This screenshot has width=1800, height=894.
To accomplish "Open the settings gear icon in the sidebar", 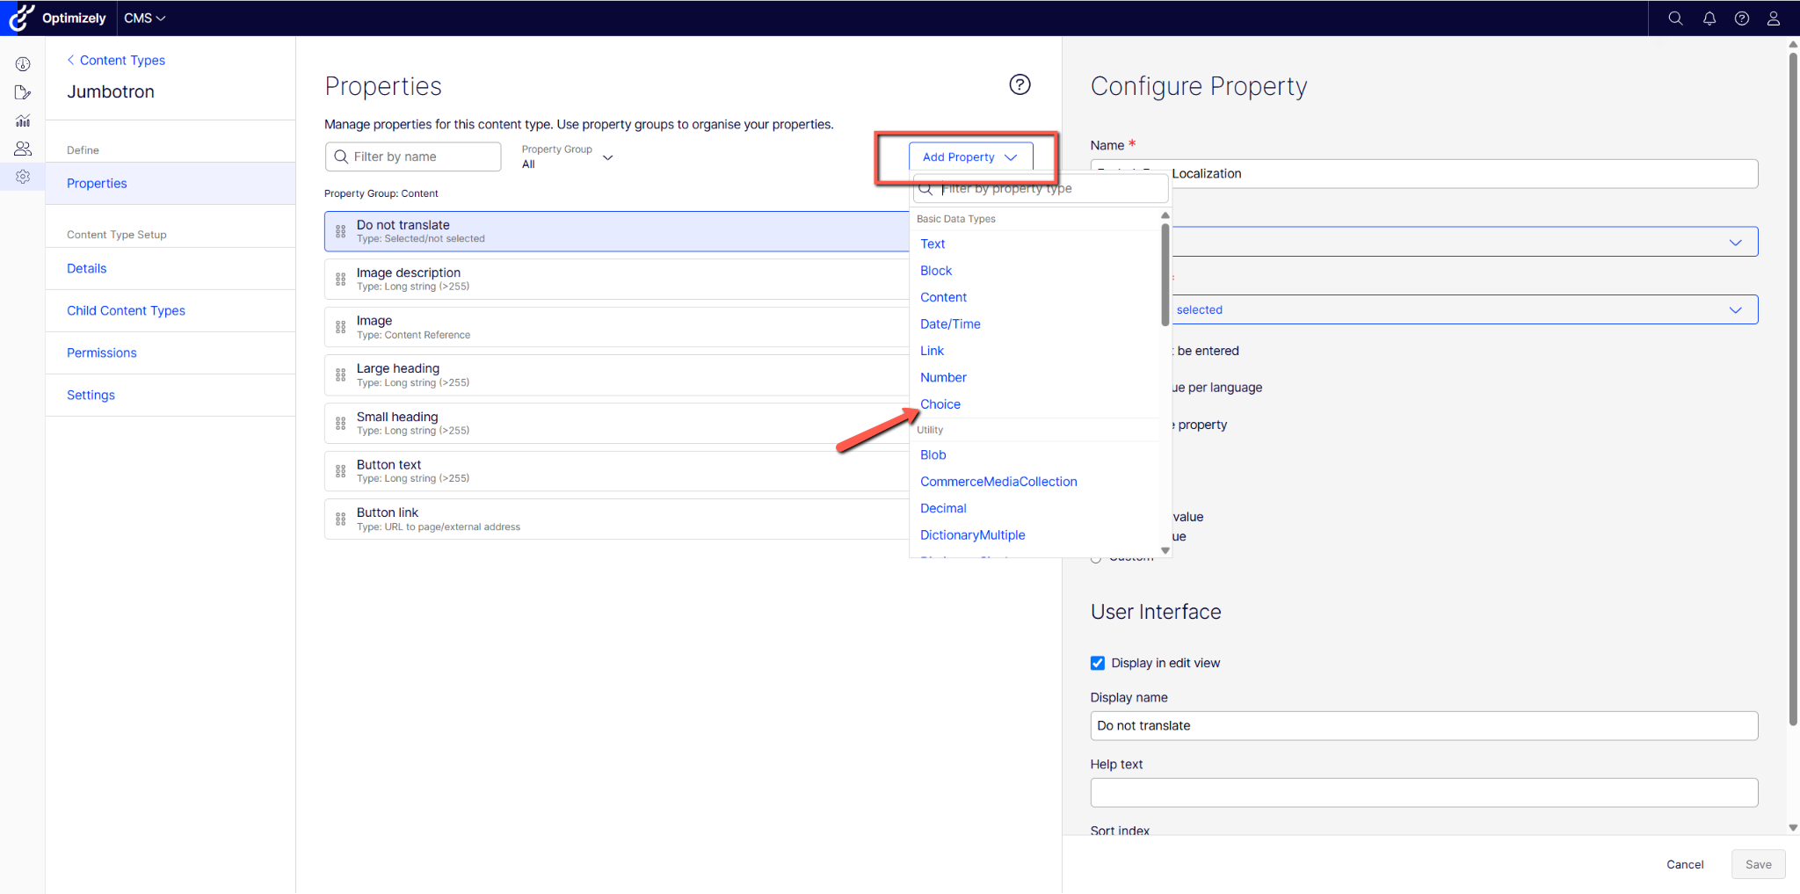I will click(x=23, y=177).
